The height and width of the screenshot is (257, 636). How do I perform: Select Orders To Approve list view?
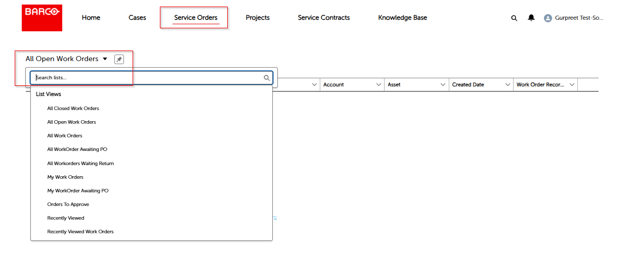coord(68,204)
